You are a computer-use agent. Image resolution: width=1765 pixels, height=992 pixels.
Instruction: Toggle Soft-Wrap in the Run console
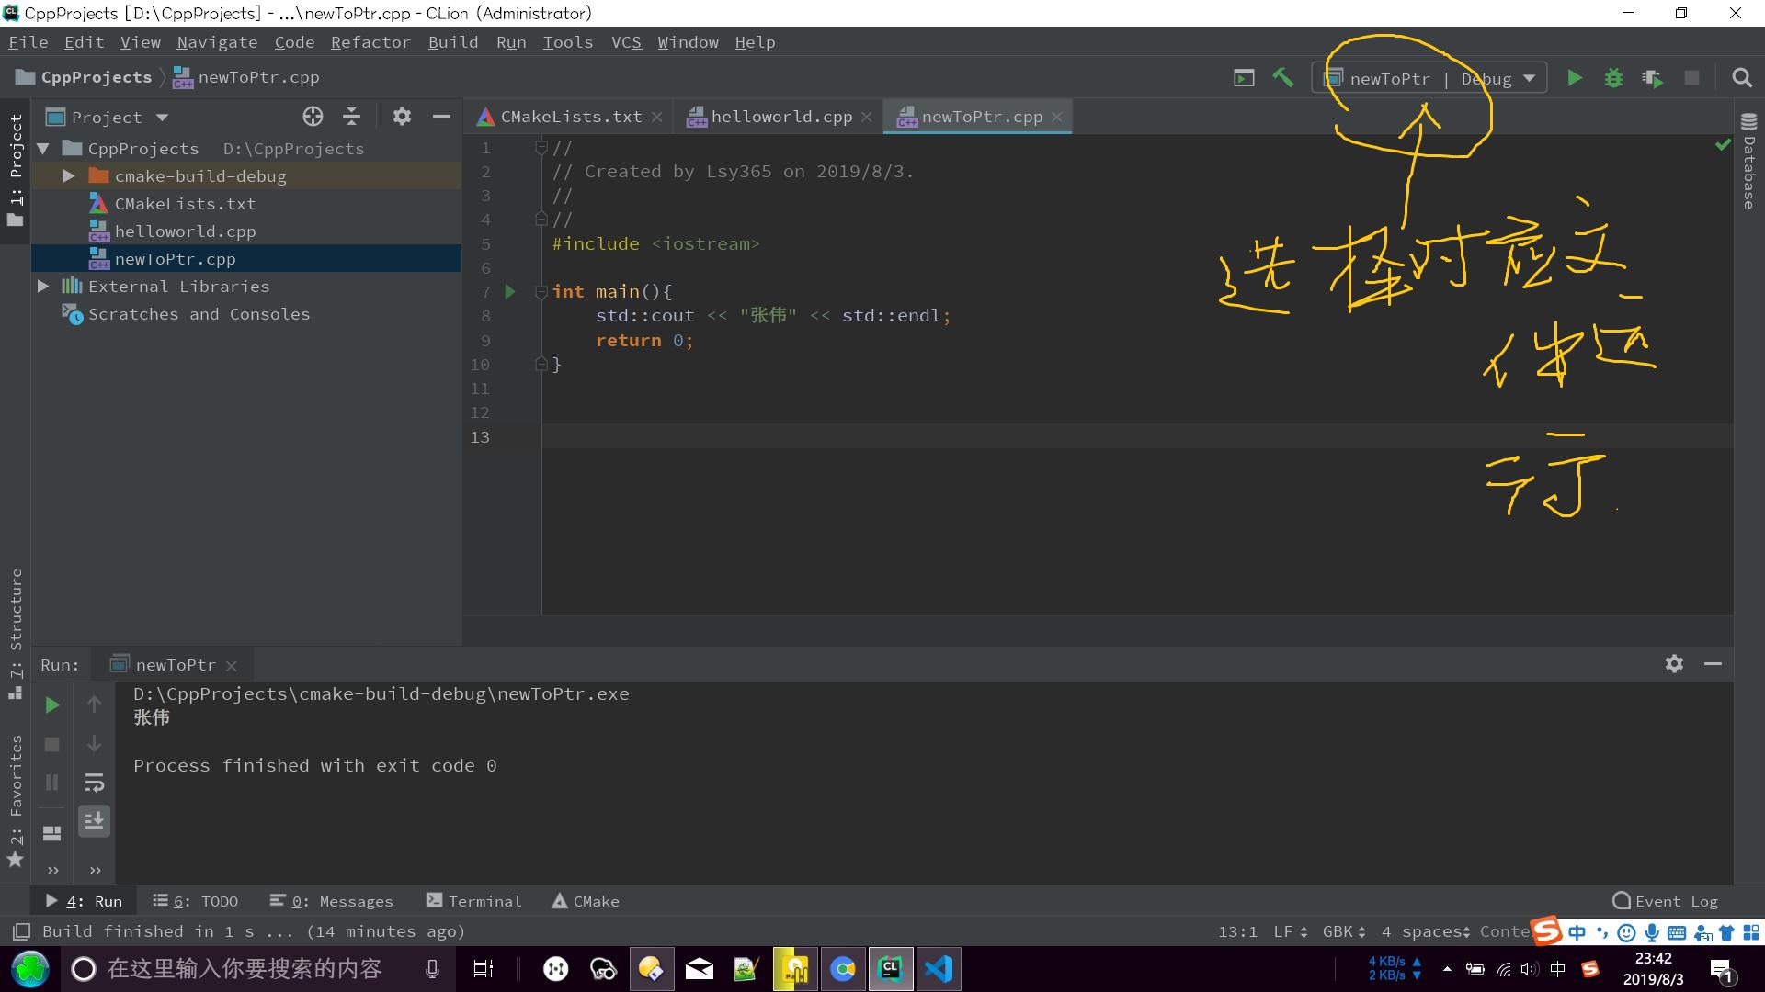(94, 783)
